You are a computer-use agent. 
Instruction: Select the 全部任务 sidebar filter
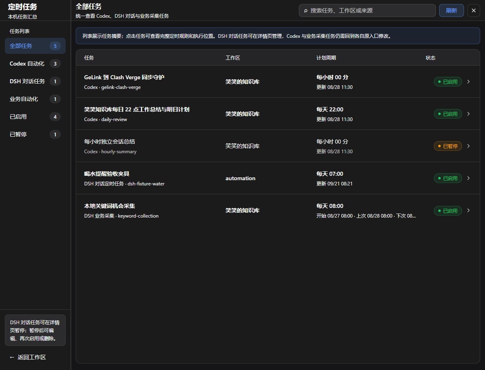35,46
